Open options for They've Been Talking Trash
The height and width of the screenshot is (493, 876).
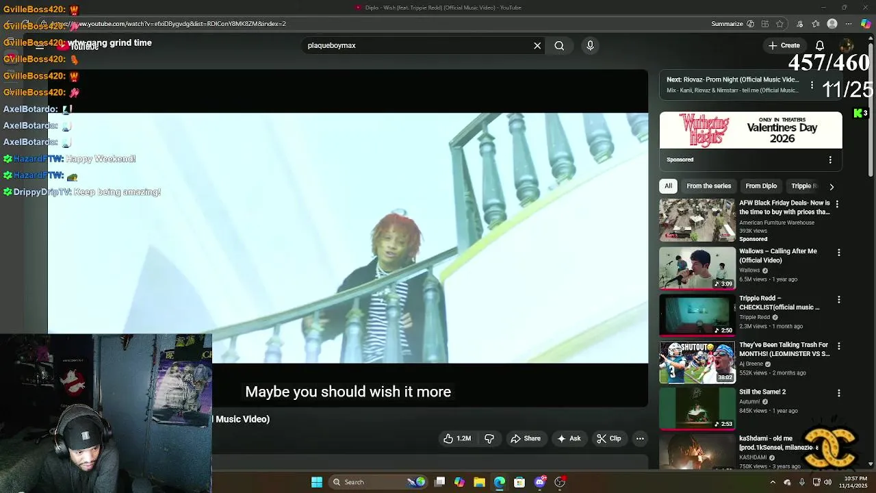838,346
